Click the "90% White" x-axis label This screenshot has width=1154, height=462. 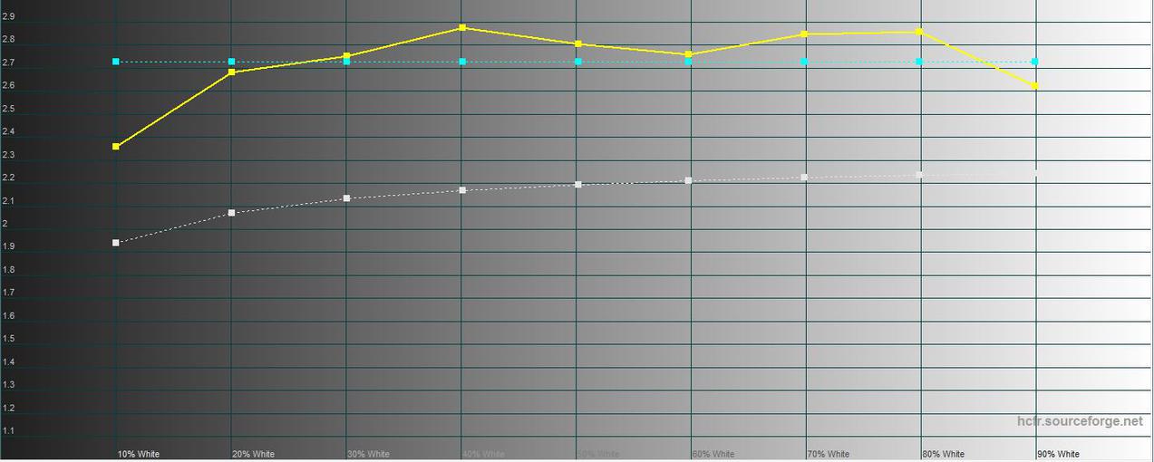1058,454
